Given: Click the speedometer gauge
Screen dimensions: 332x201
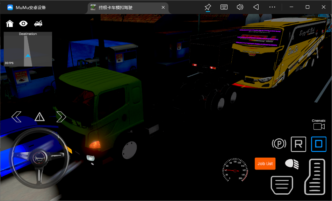Looking at the screenshot, I should (235, 171).
